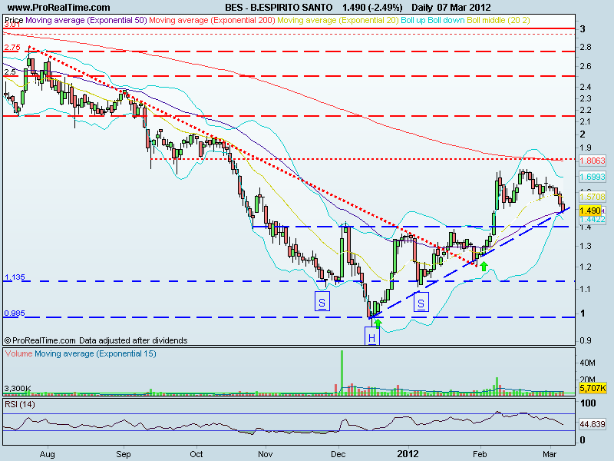Click the www.ProRealTime.com header text
This screenshot has height=461, width=614.
coord(59,7)
